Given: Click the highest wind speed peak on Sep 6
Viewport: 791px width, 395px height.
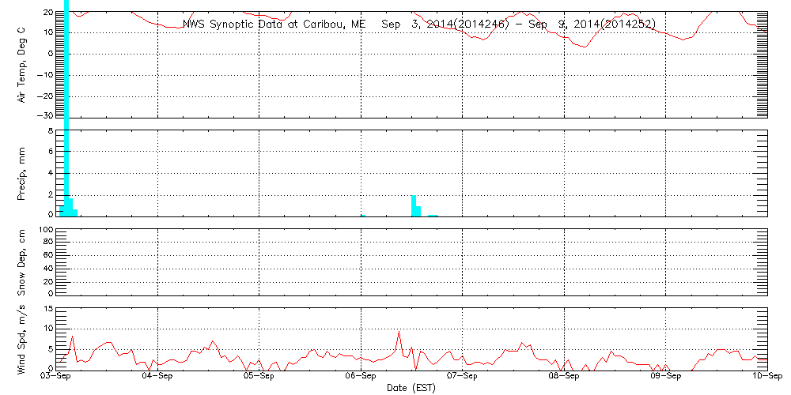Looking at the screenshot, I should [x=399, y=332].
